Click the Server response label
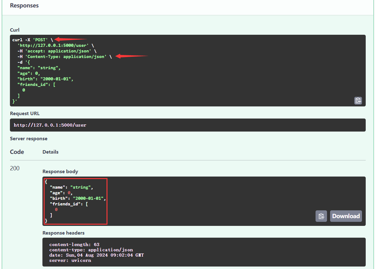Image resolution: width=375 pixels, height=269 pixels. [28, 139]
